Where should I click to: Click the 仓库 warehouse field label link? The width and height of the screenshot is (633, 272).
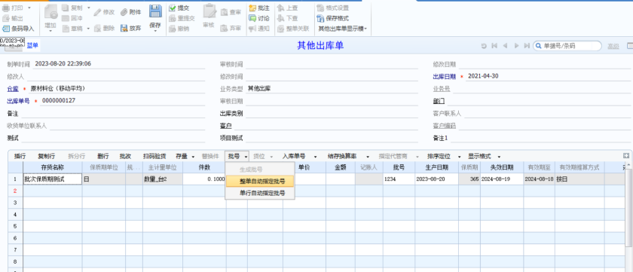13,89
